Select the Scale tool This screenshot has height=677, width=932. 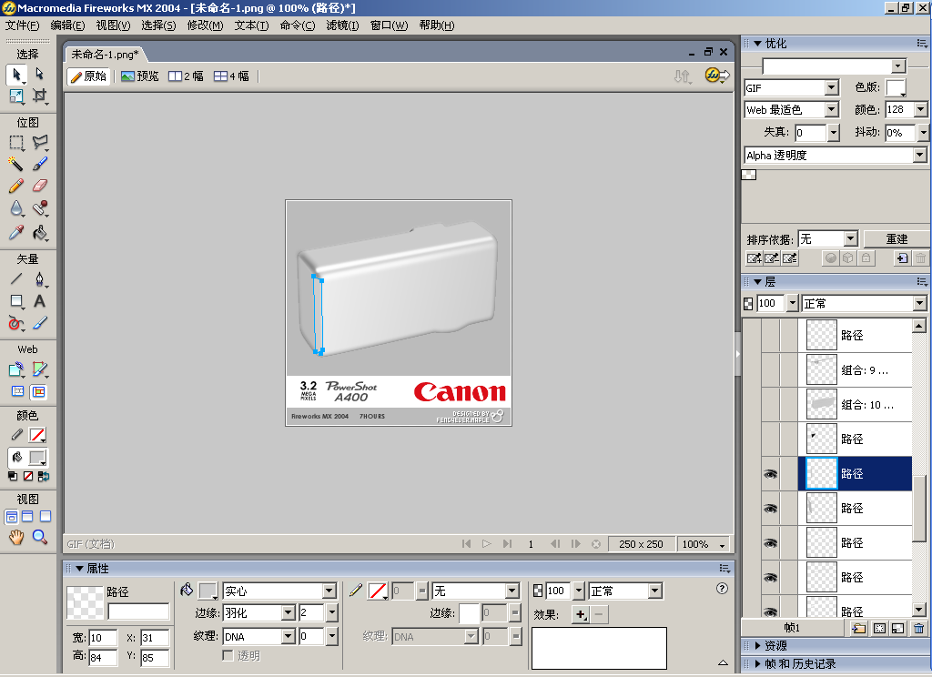click(x=16, y=96)
